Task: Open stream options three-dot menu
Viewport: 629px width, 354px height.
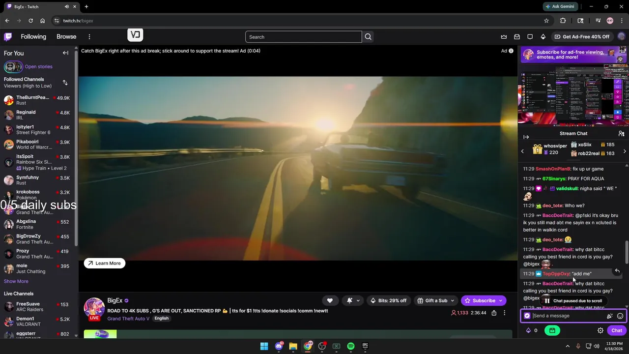Action: coord(504,313)
